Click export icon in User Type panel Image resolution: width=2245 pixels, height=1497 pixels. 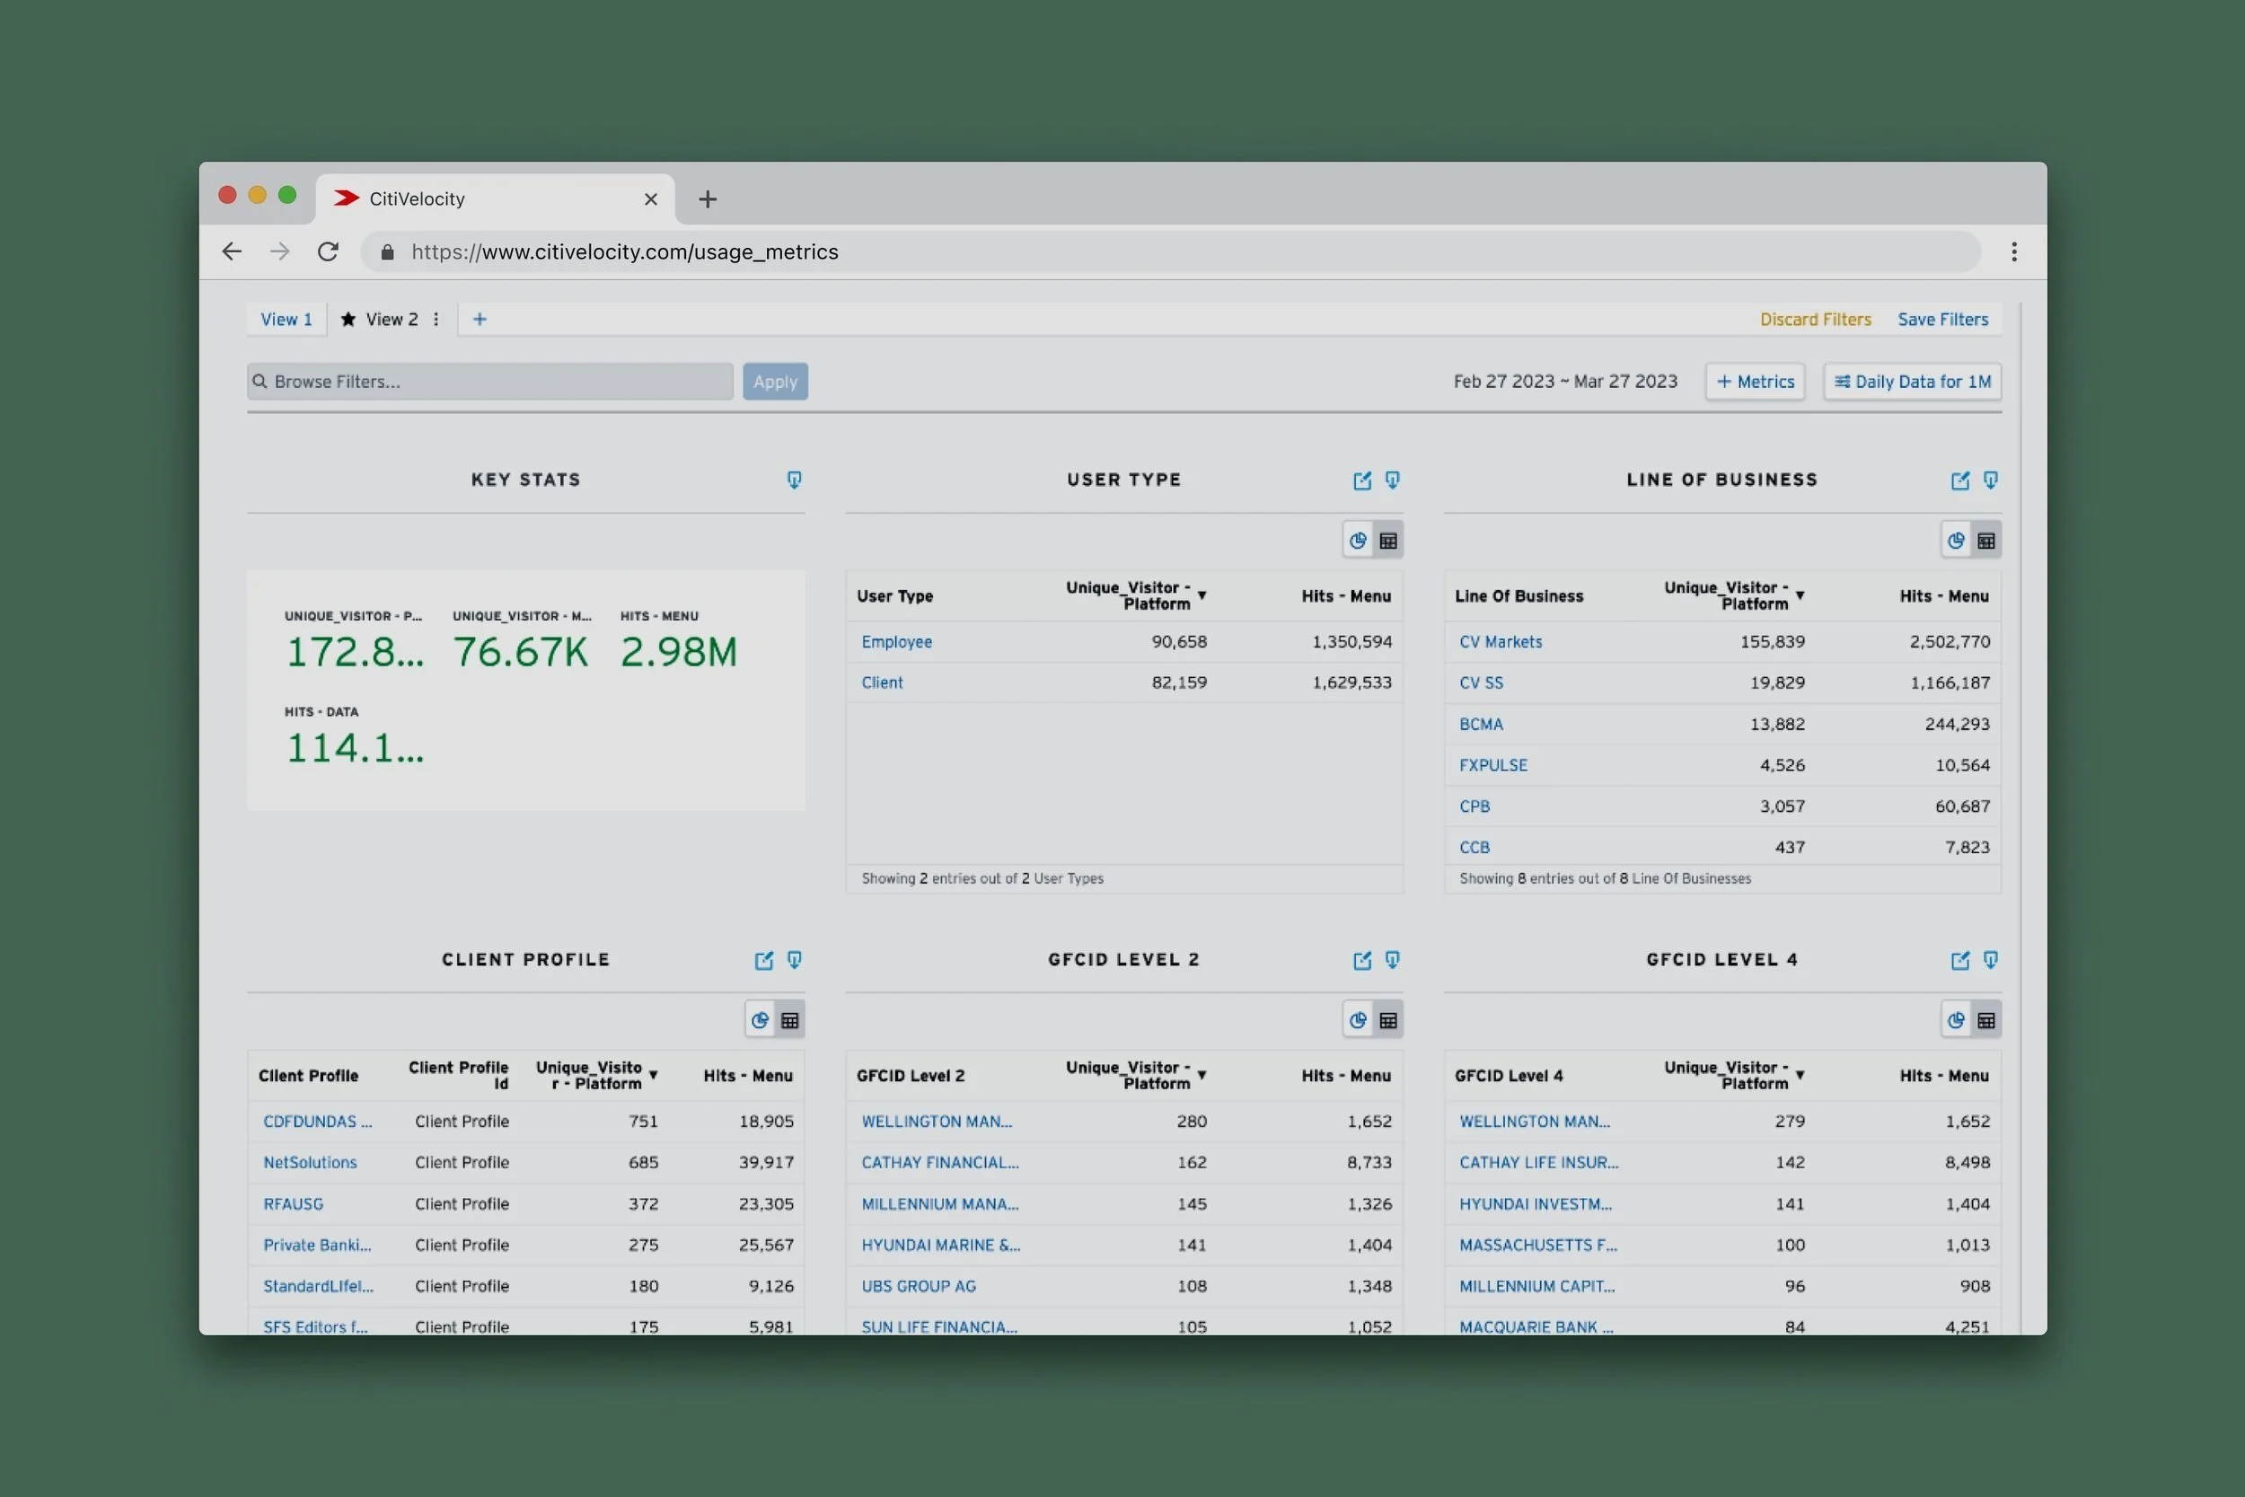(x=1362, y=480)
